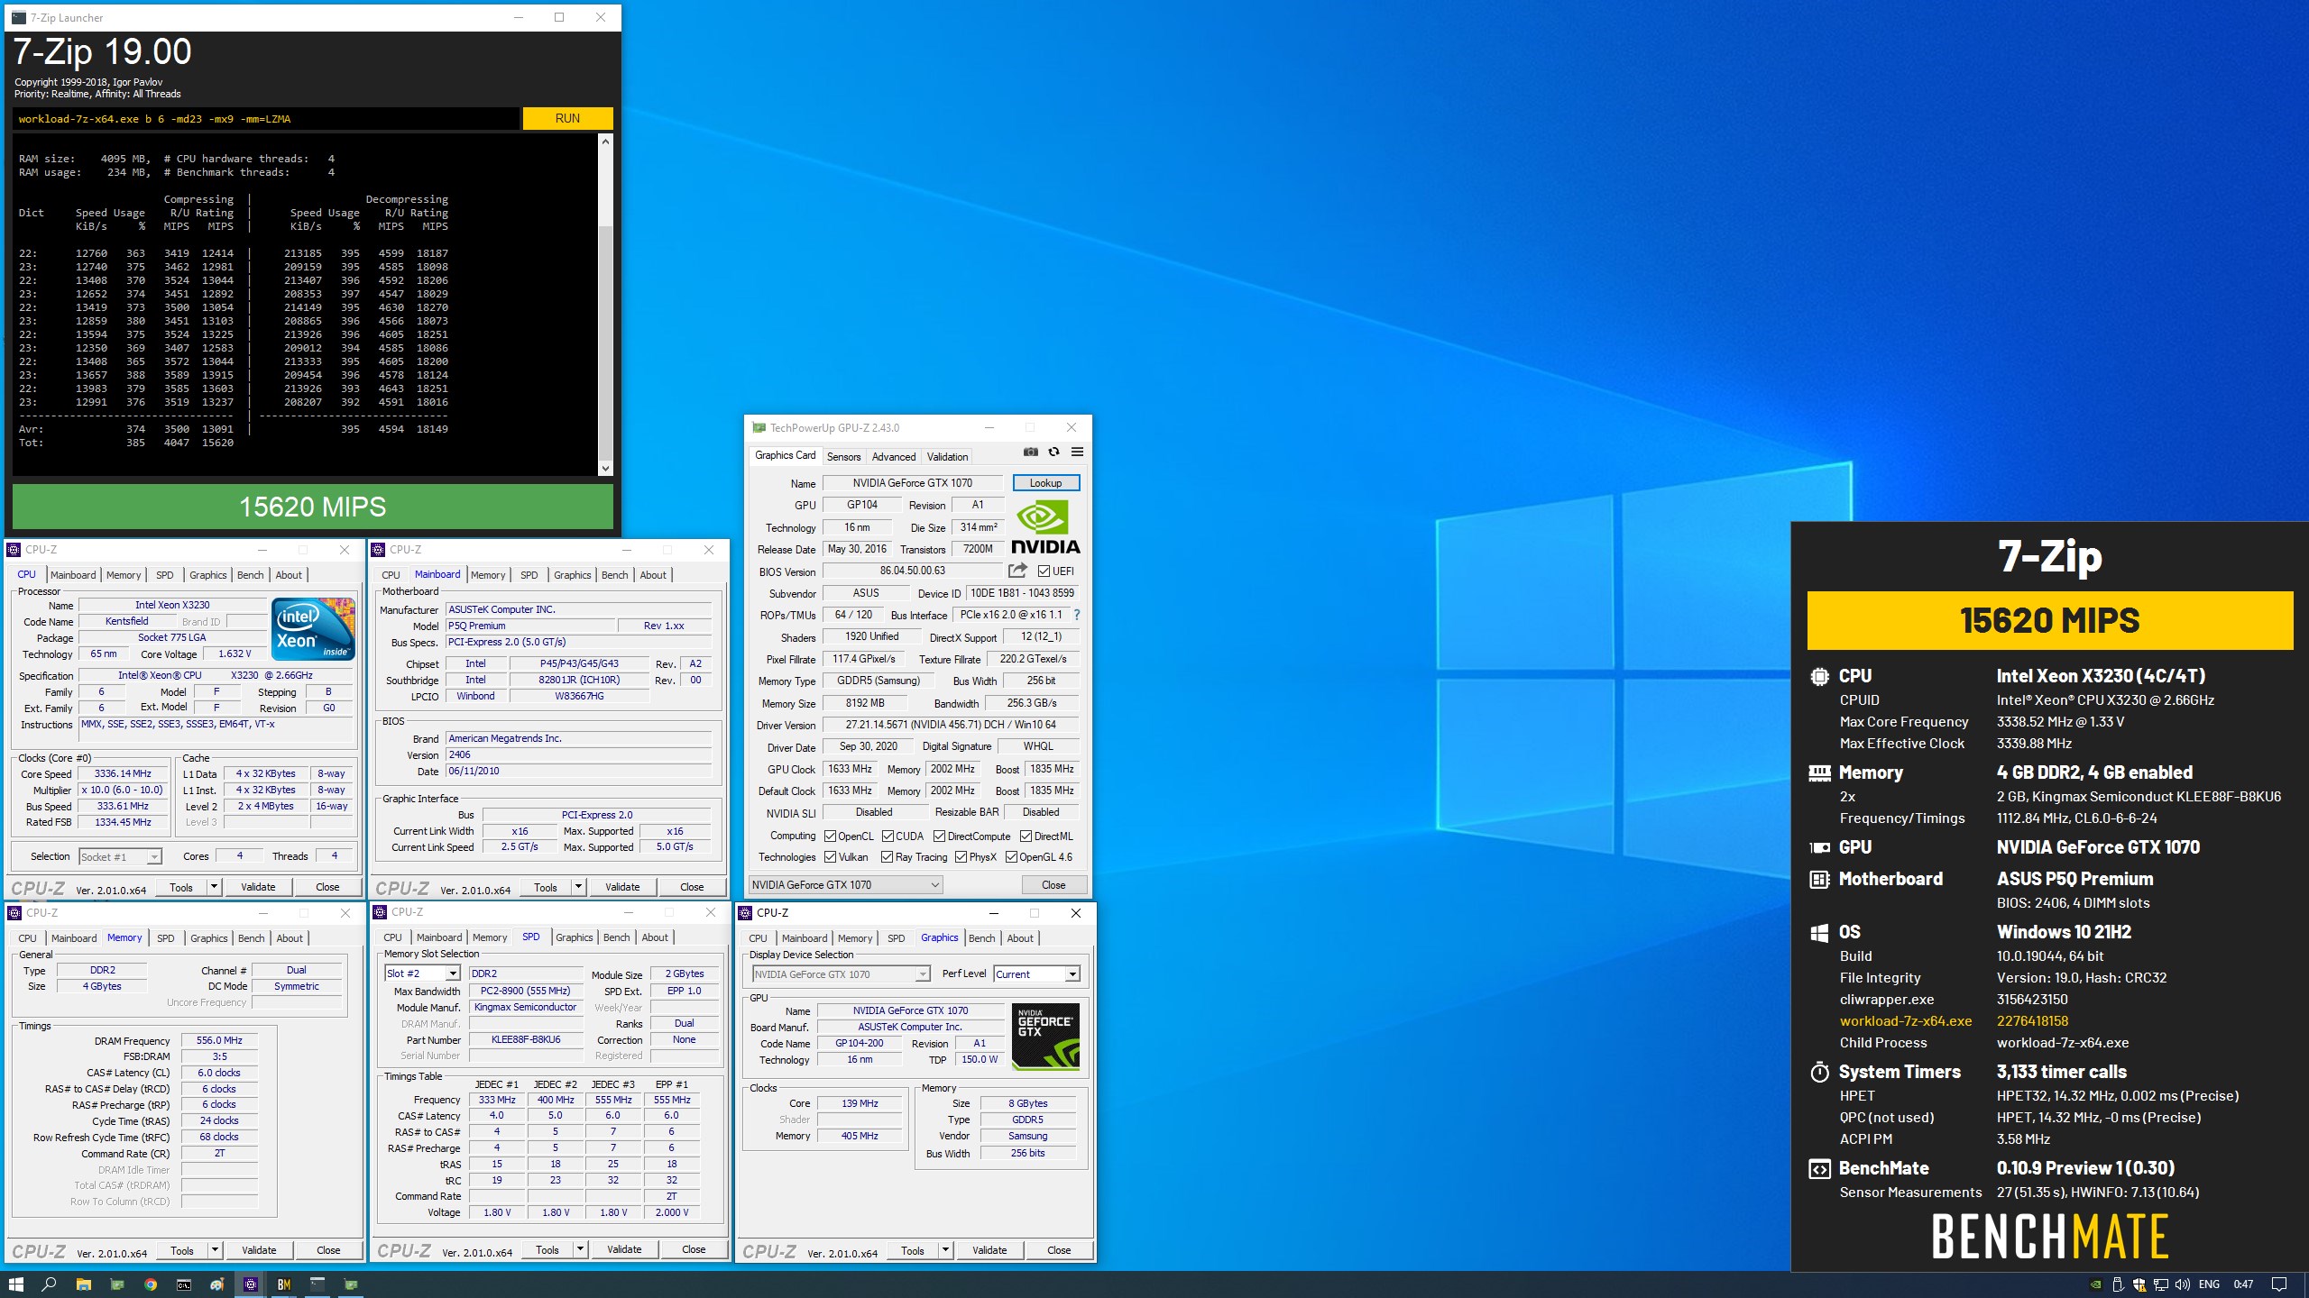The width and height of the screenshot is (2309, 1298).
Task: Toggle the Ray Tracing checkbox
Action: (x=887, y=857)
